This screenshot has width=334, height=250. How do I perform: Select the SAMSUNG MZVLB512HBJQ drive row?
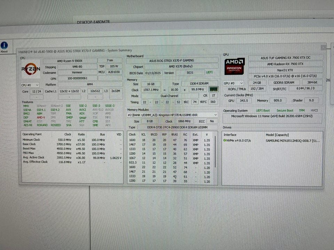[x=272, y=141]
